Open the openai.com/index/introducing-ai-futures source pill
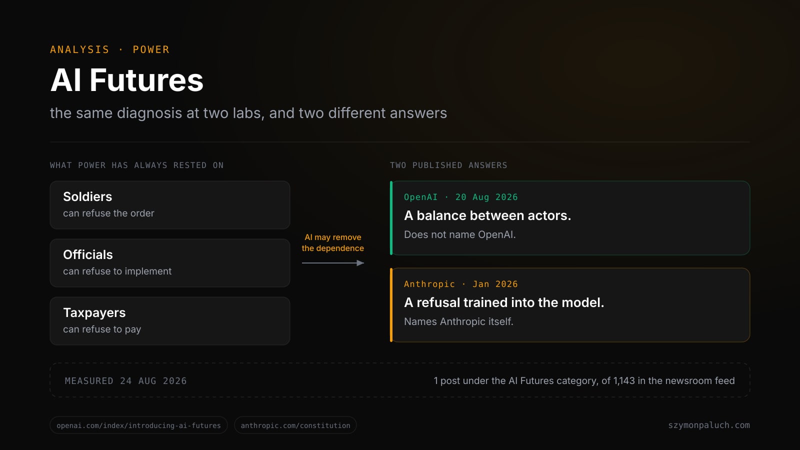 [x=138, y=425]
